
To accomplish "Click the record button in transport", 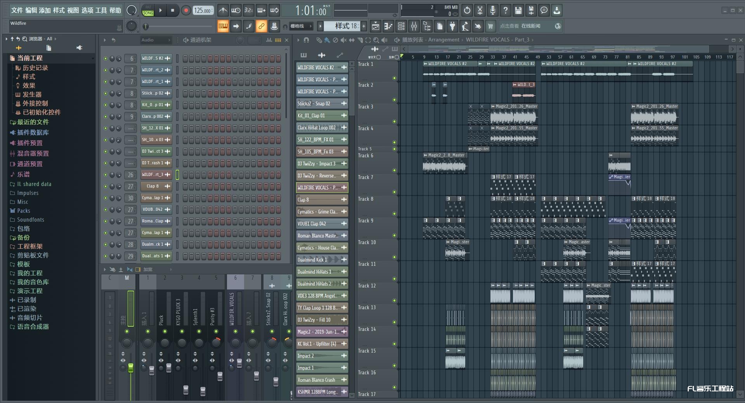I will click(186, 10).
